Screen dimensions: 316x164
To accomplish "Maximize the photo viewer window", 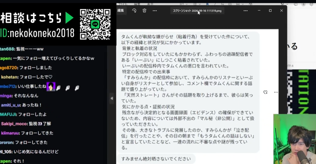I will click(x=270, y=11).
